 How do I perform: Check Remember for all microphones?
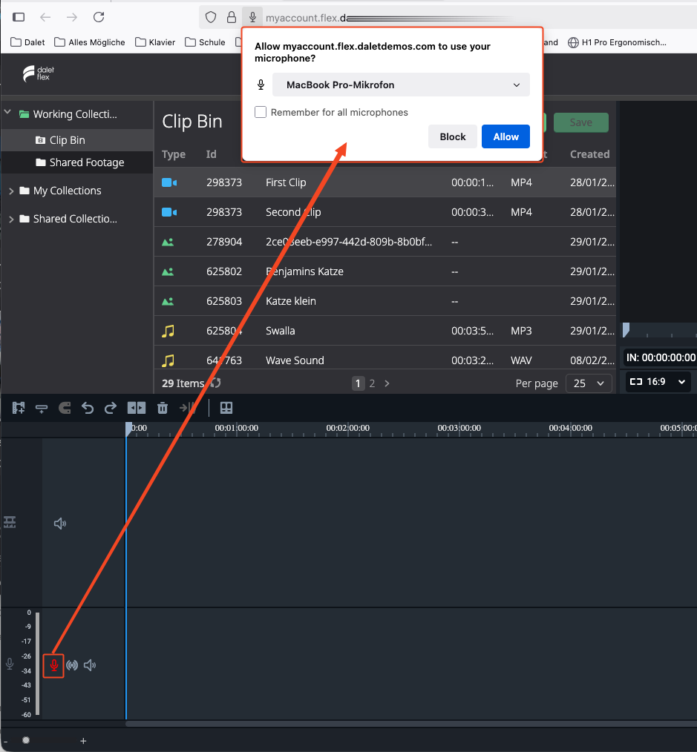point(261,112)
